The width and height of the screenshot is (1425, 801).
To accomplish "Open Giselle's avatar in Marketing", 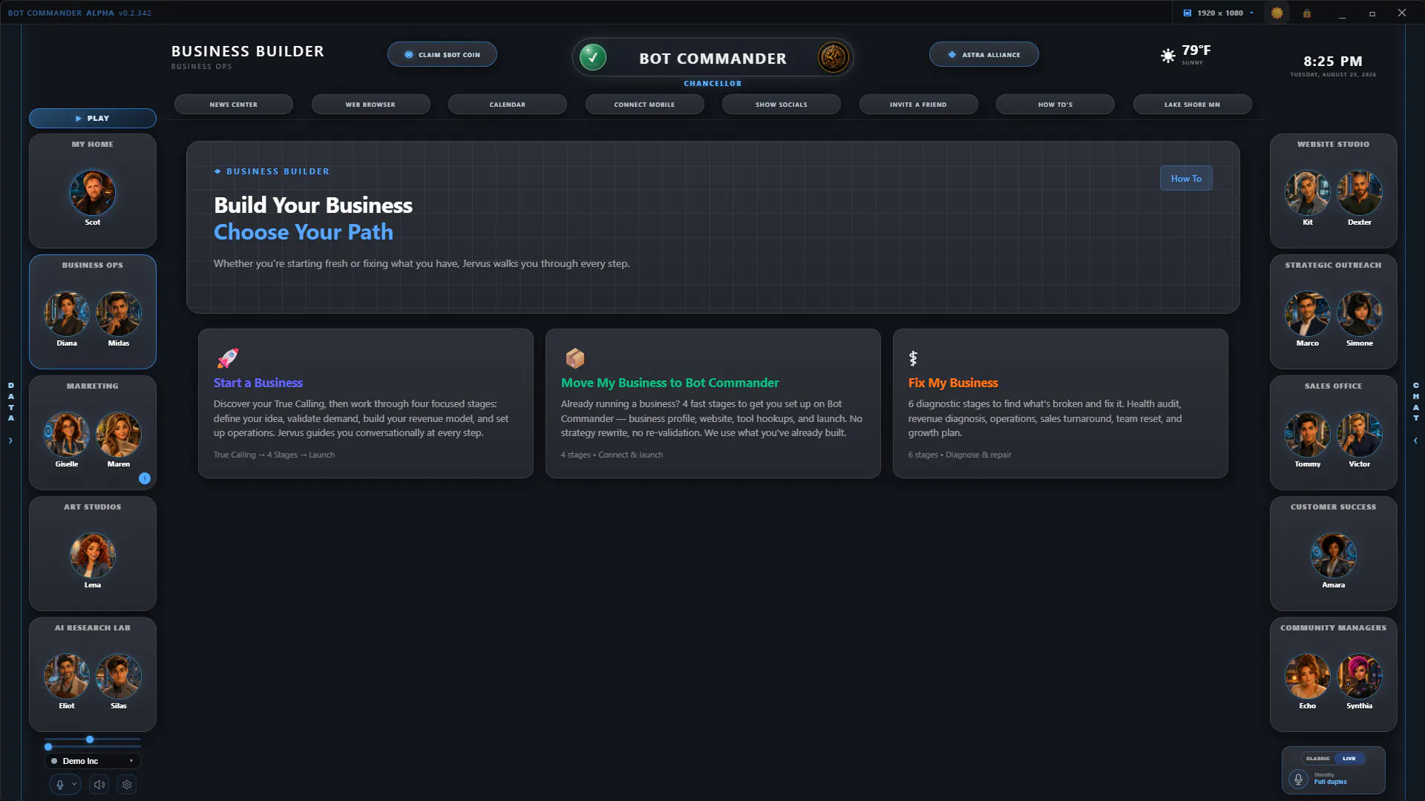I will click(67, 435).
